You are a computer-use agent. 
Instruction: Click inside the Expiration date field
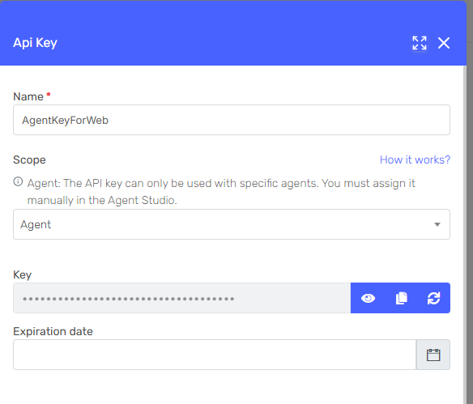tap(215, 355)
